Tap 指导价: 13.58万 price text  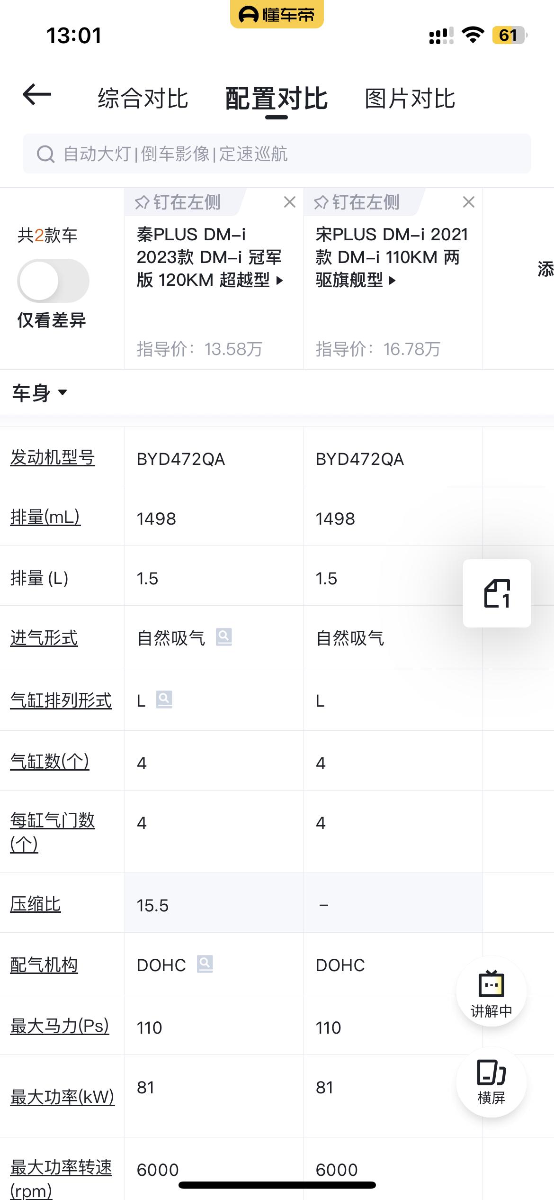199,349
